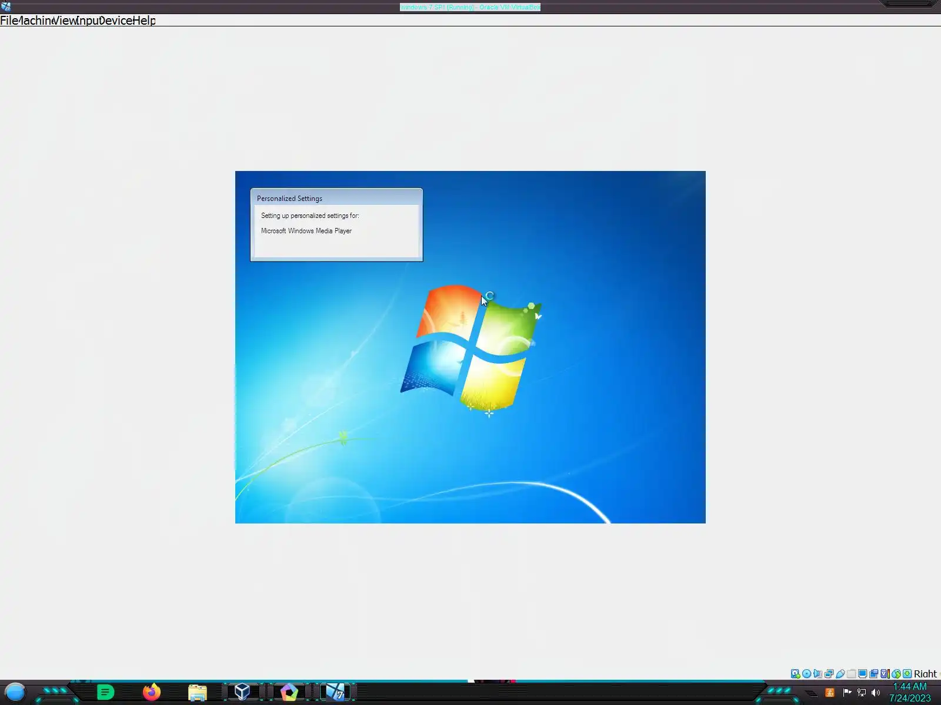
Task: Click the Java tray icon
Action: (x=830, y=693)
